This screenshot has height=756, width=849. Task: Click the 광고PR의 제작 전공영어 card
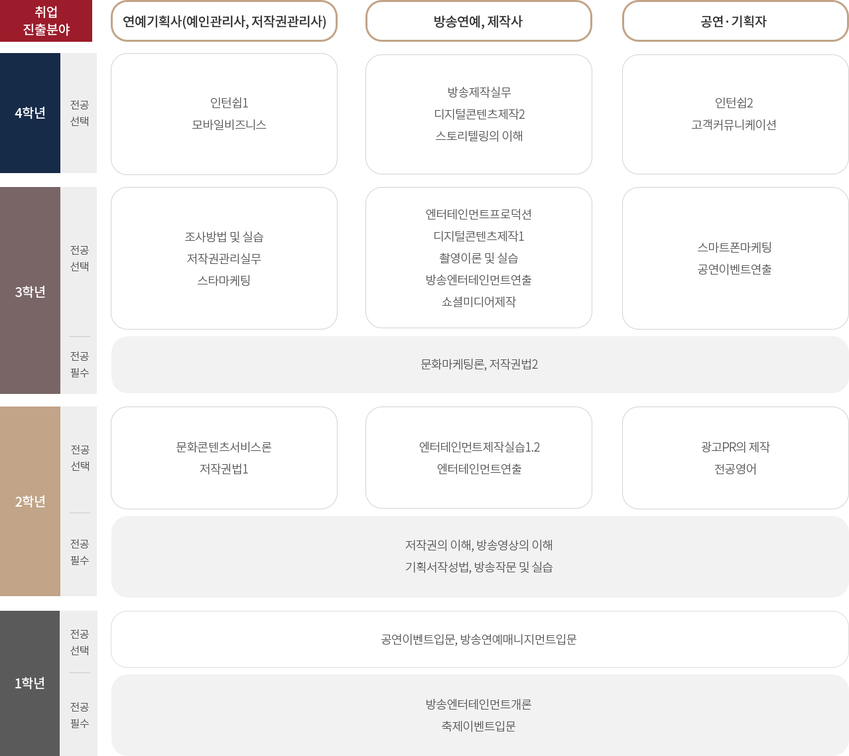tap(736, 457)
